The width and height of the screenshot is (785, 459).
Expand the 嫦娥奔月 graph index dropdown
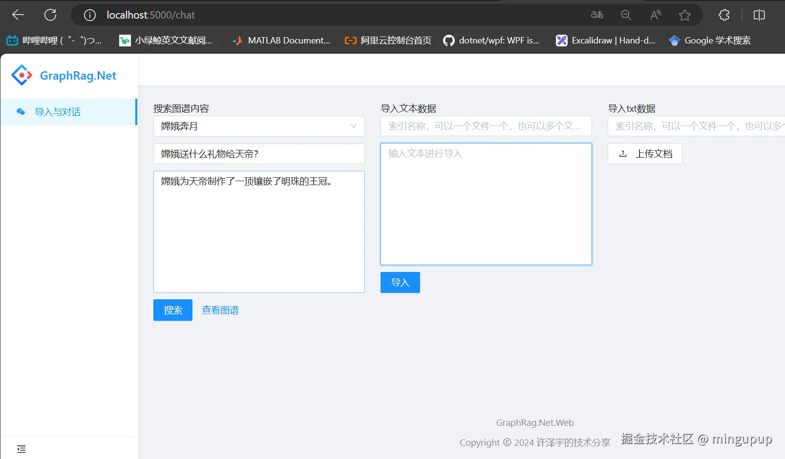[x=259, y=126]
